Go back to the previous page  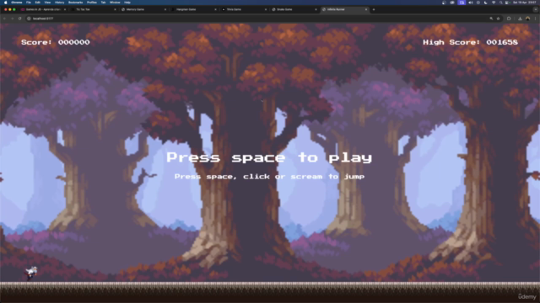[5, 19]
